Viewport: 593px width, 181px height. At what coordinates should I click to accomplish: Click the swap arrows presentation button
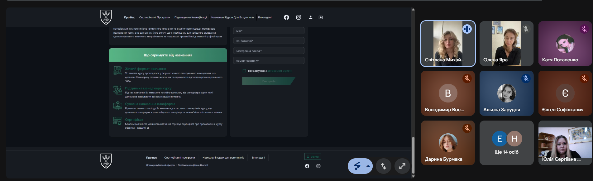coord(384,166)
